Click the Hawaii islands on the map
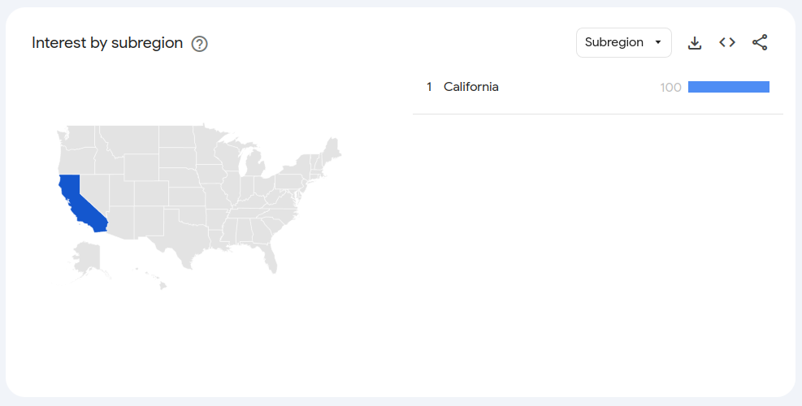 coord(154,279)
